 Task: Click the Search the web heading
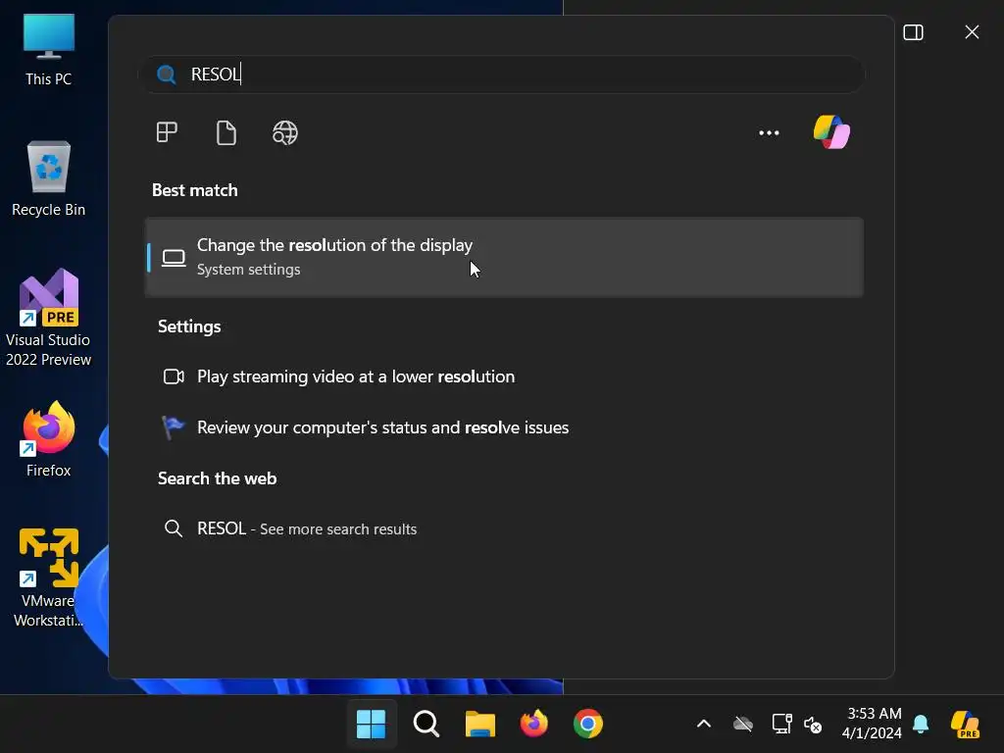tap(217, 478)
